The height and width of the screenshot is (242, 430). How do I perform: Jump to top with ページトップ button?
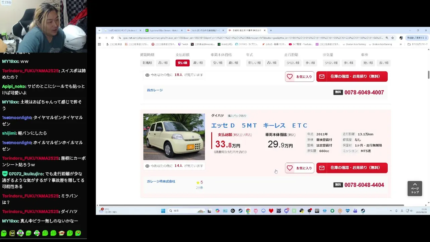tap(415, 188)
